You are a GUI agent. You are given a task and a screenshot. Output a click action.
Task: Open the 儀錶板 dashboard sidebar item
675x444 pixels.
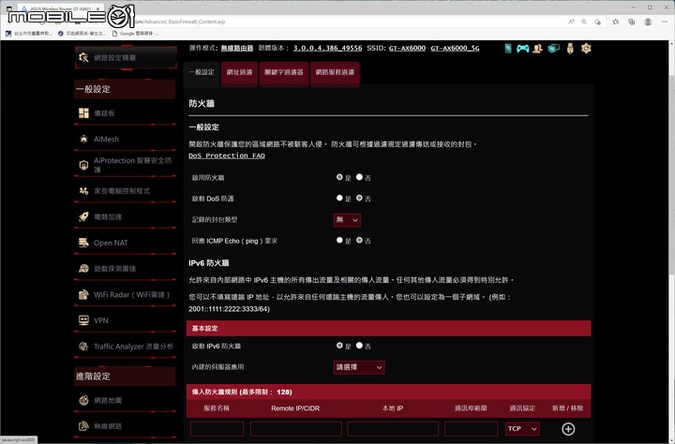[126, 113]
